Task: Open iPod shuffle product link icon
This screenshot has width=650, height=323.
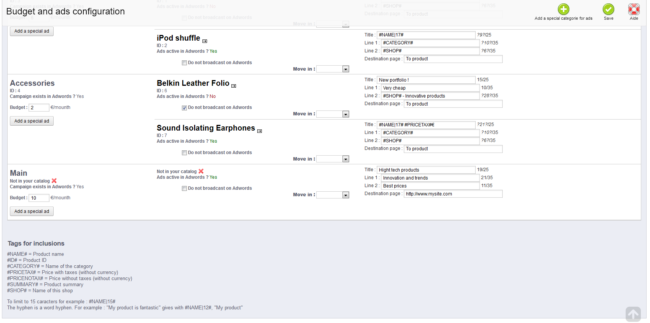Action: pos(205,41)
